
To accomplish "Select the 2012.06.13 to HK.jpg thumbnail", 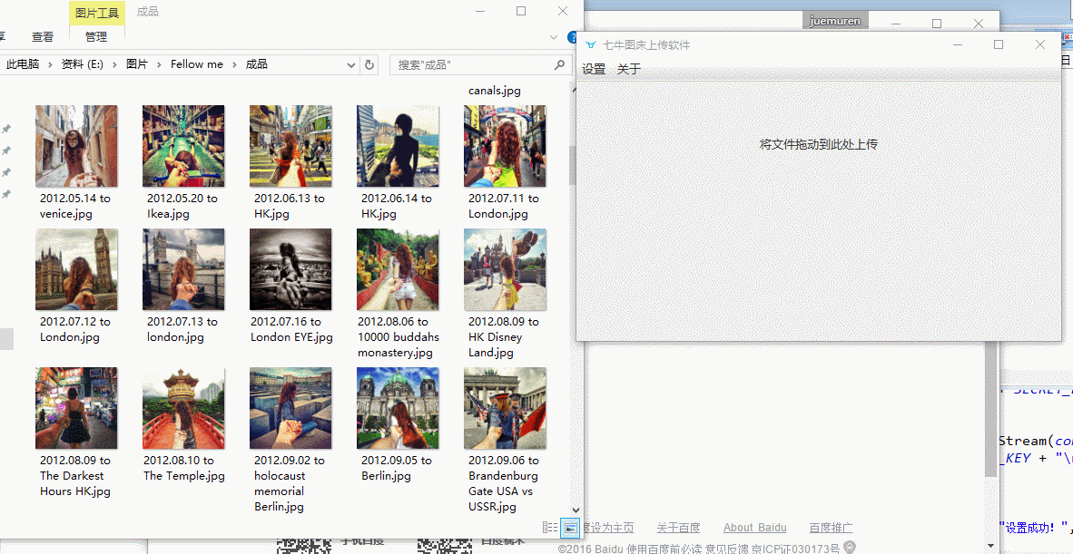I will click(x=290, y=146).
